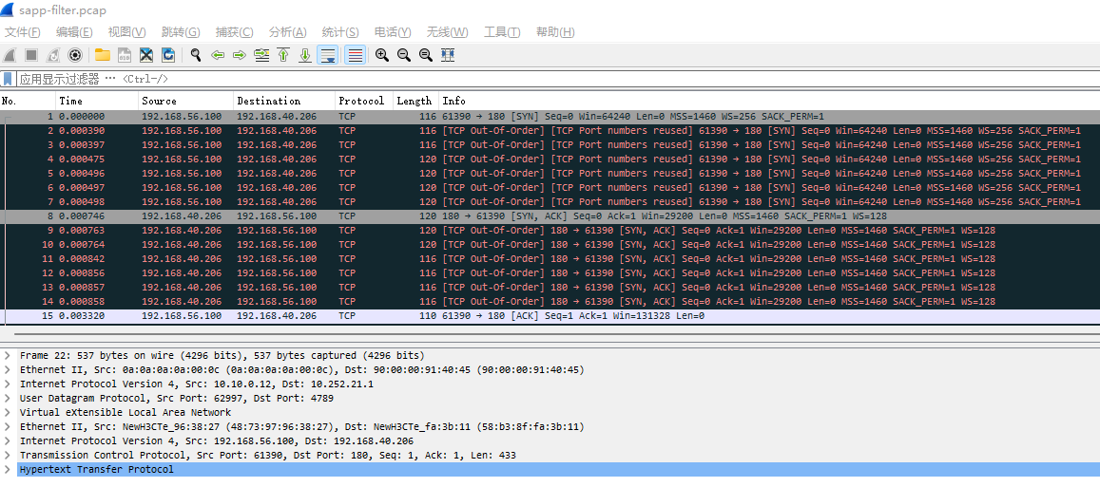
Task: Open the capture options gear icon
Action: (x=75, y=55)
